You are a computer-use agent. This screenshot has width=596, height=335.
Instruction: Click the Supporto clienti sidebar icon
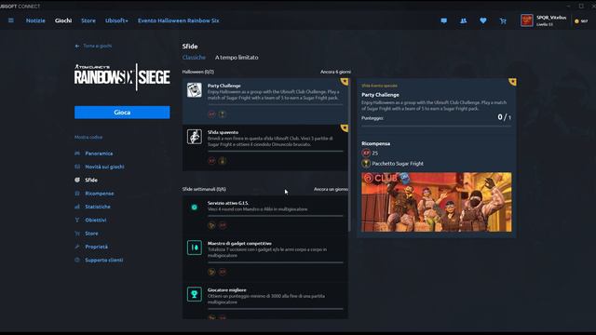tap(77, 261)
